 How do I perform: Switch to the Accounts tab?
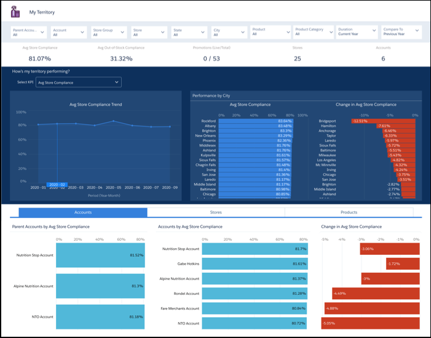click(83, 212)
